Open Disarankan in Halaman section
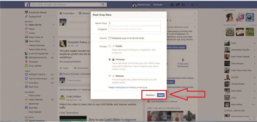 (34, 104)
